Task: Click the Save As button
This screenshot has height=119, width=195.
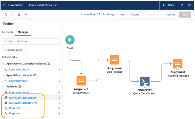Action: tap(170, 15)
